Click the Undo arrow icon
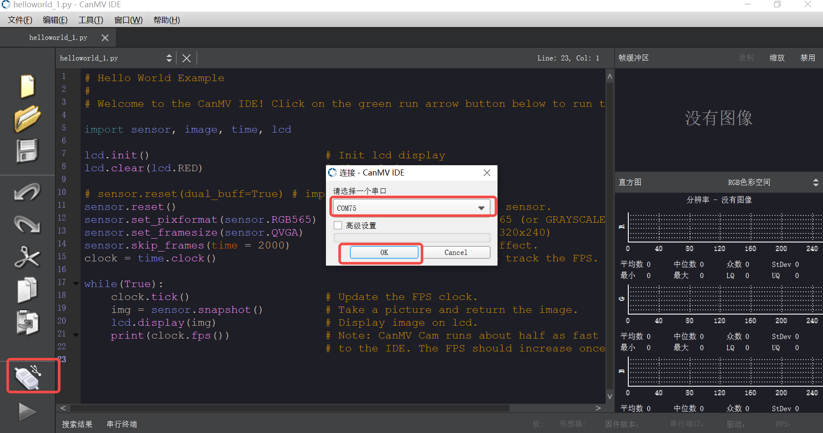This screenshot has width=823, height=433. point(27,192)
